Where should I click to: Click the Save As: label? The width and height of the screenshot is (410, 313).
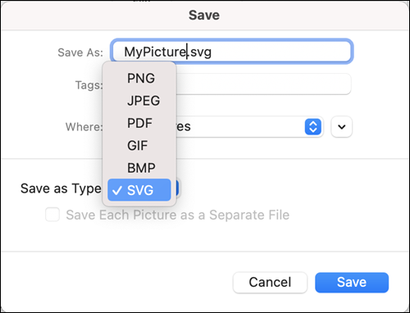pyautogui.click(x=80, y=52)
